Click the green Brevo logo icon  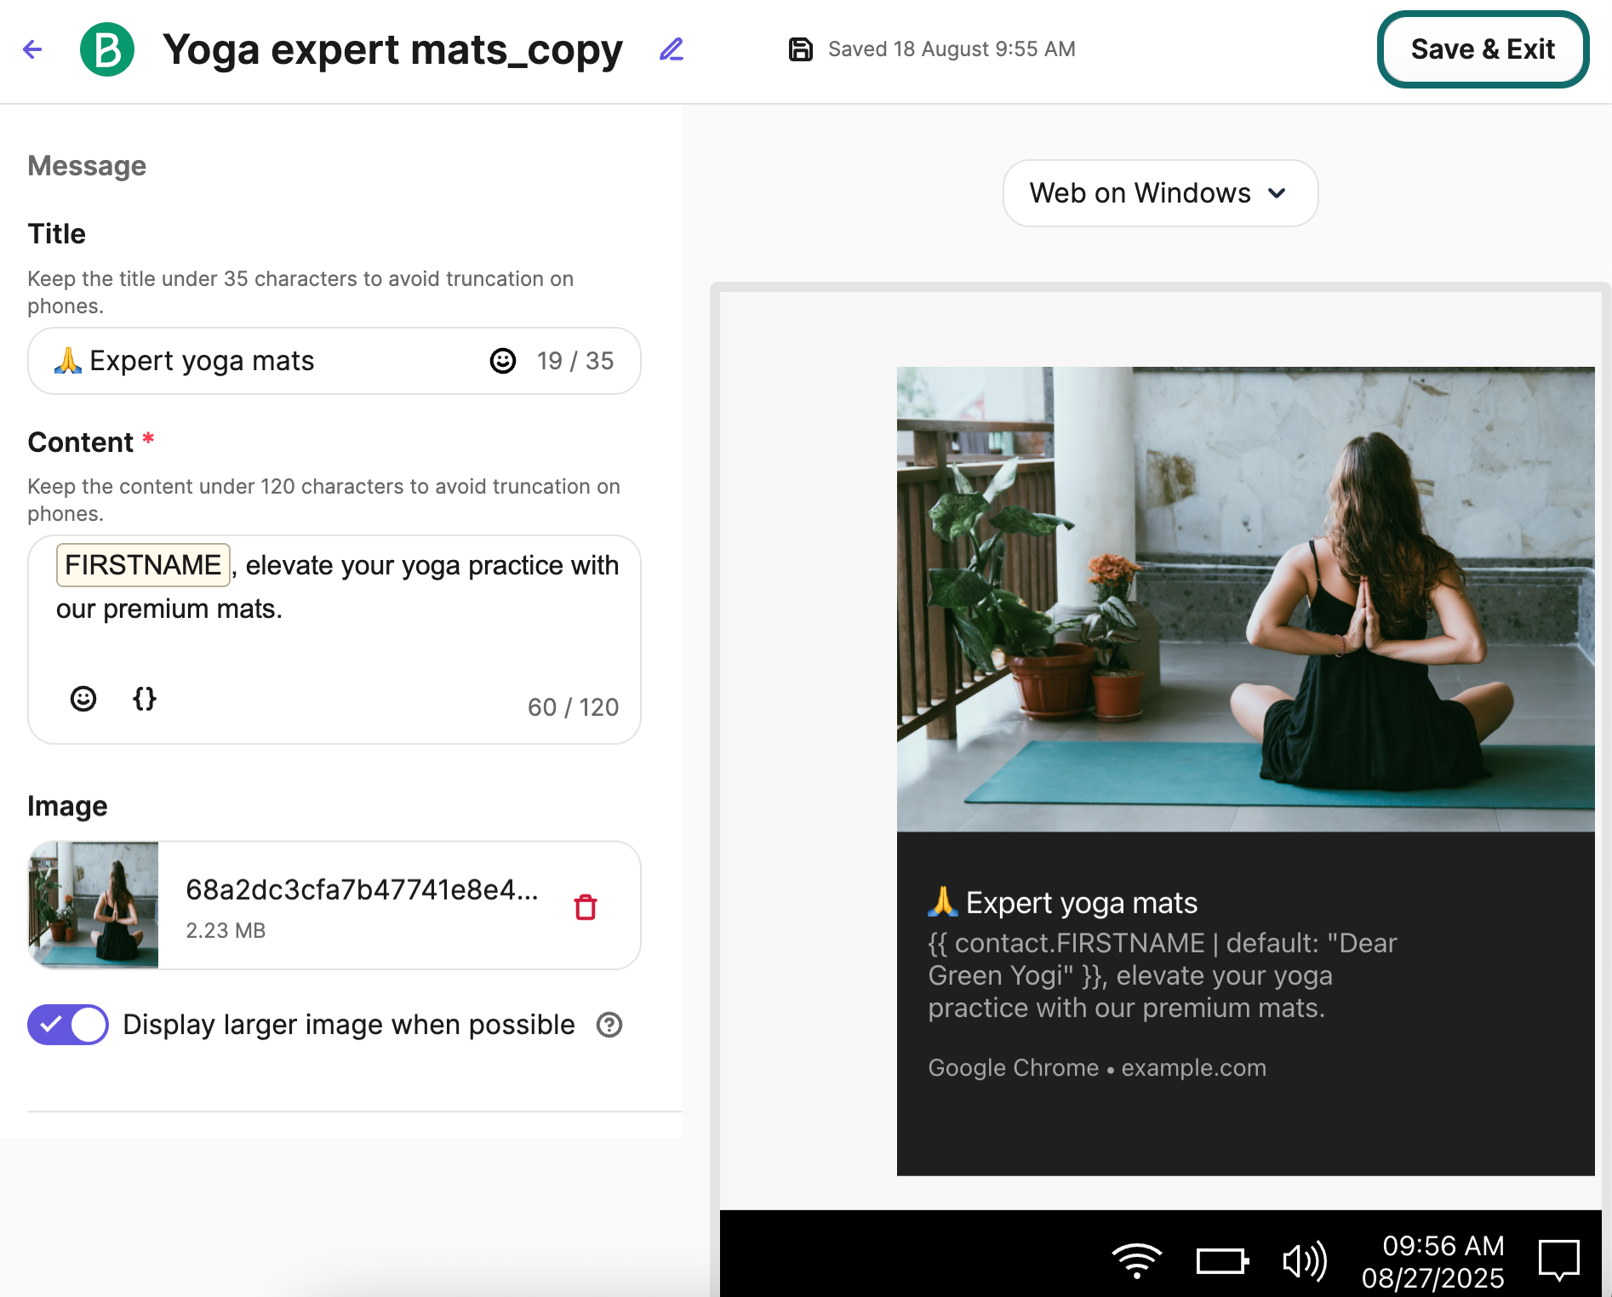point(107,49)
